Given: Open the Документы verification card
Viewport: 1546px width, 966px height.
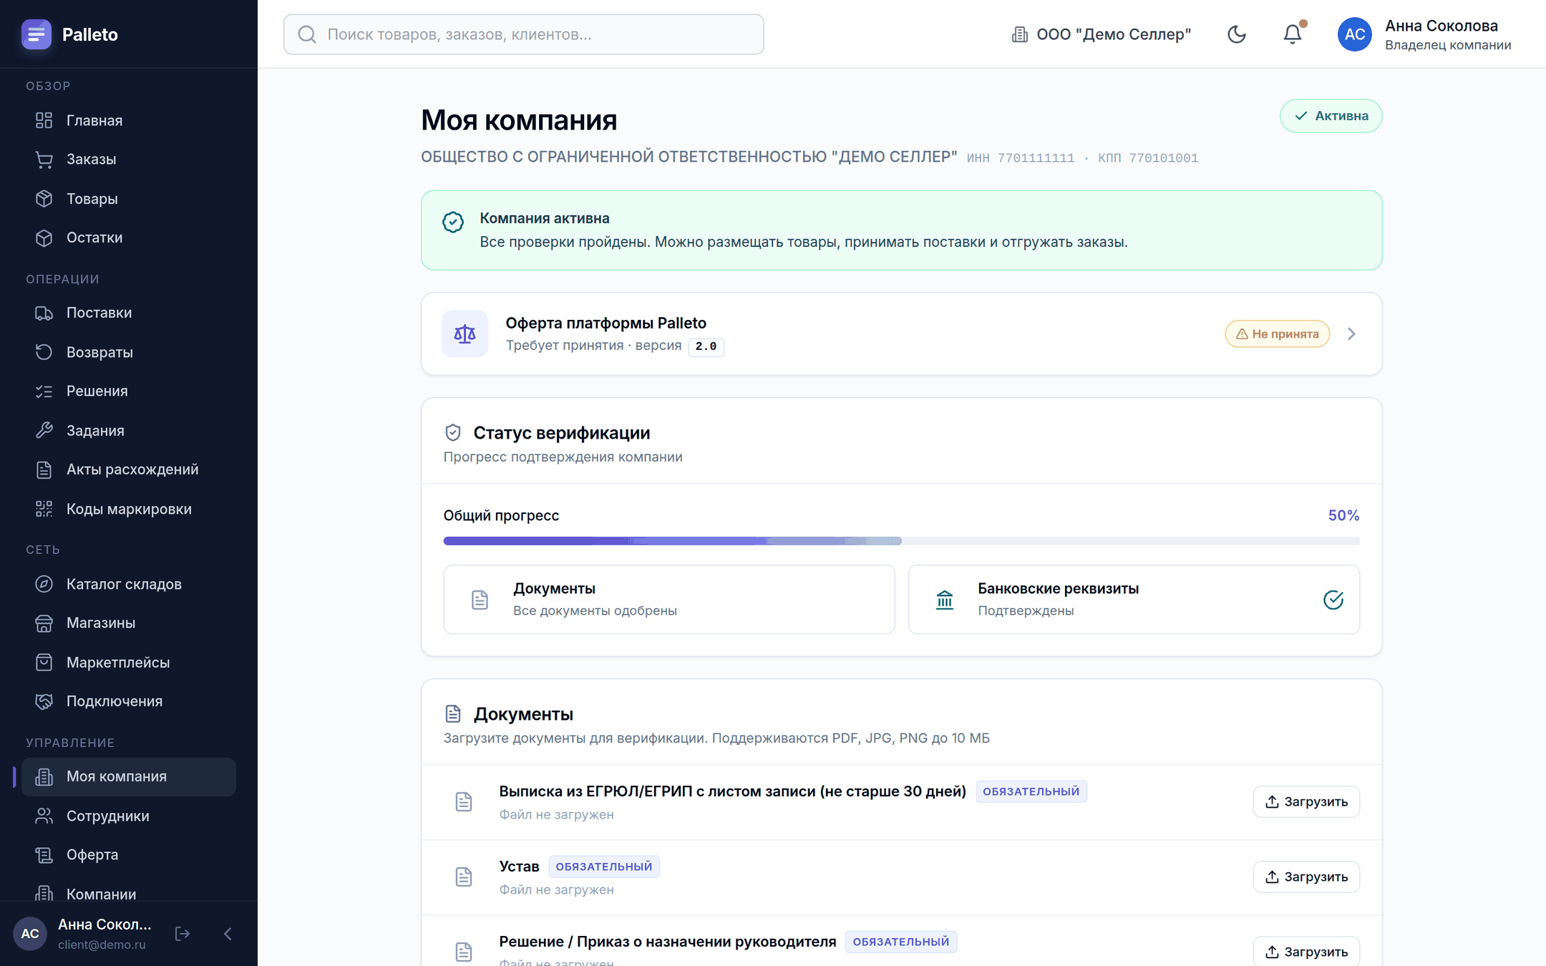Looking at the screenshot, I should click(x=669, y=600).
